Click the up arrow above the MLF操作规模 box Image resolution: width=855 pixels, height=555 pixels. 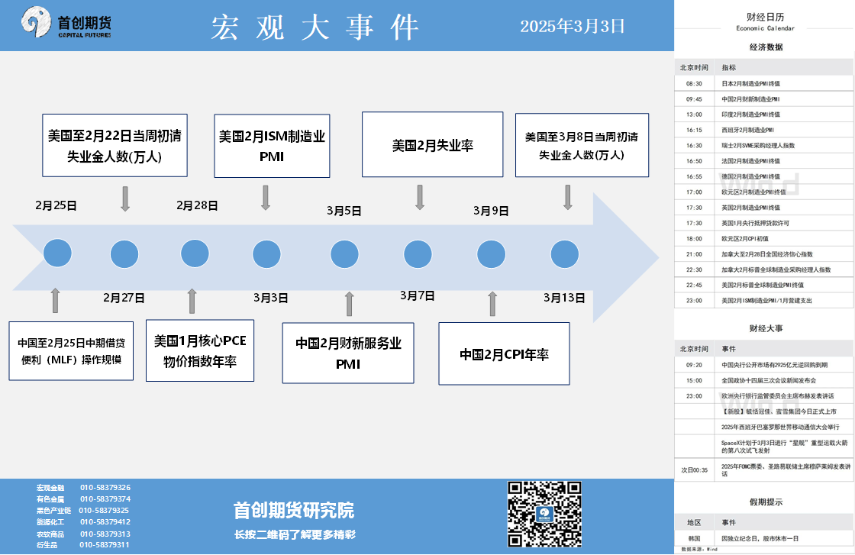click(x=55, y=300)
